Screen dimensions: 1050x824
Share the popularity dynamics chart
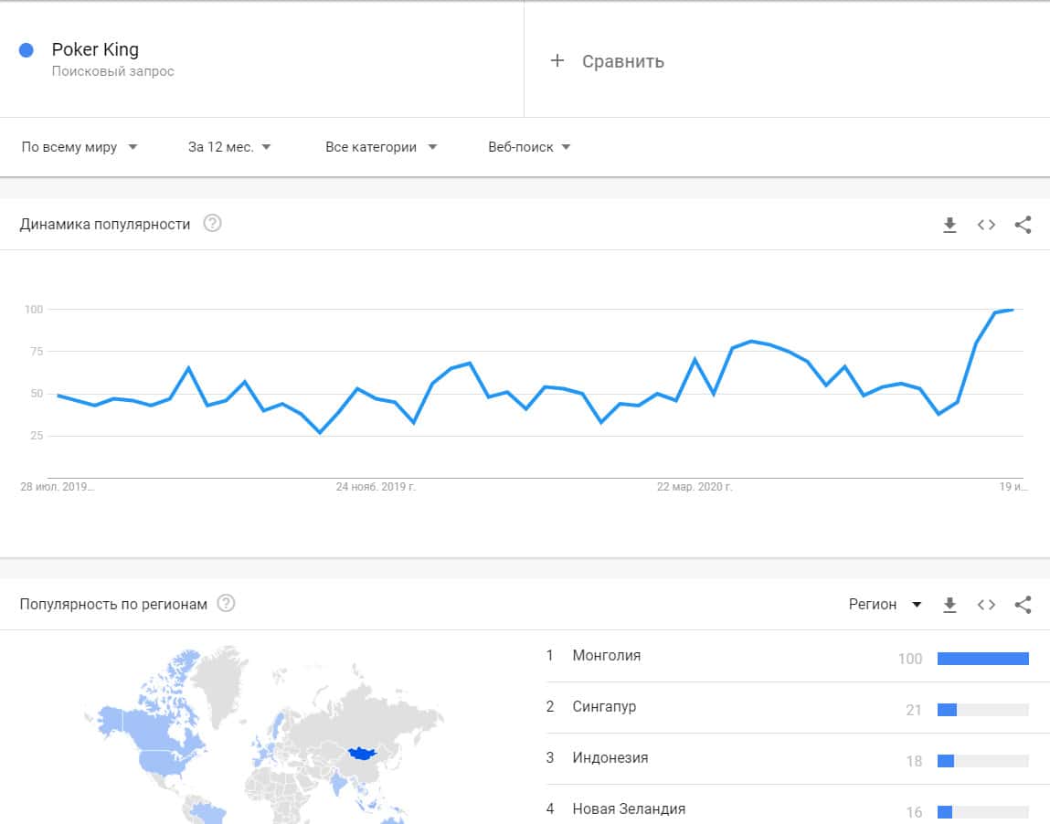tap(1023, 225)
